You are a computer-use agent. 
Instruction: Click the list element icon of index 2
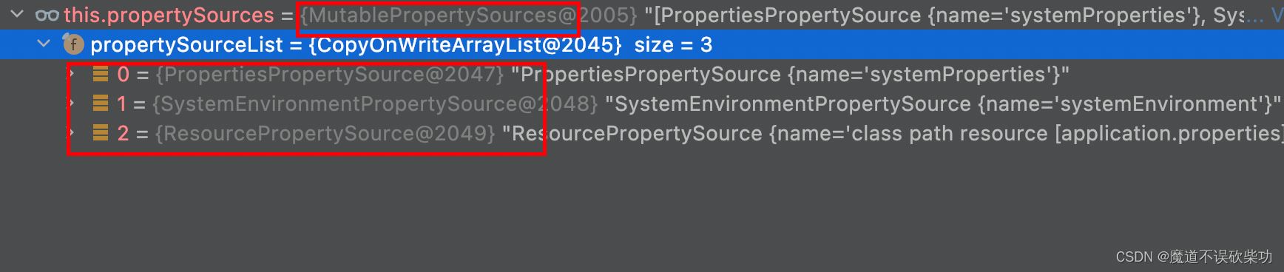pos(101,133)
